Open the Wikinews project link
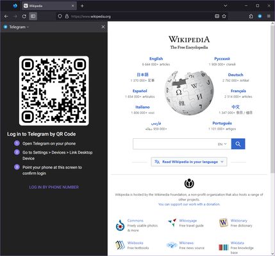The width and height of the screenshot is (275, 256). point(187,243)
